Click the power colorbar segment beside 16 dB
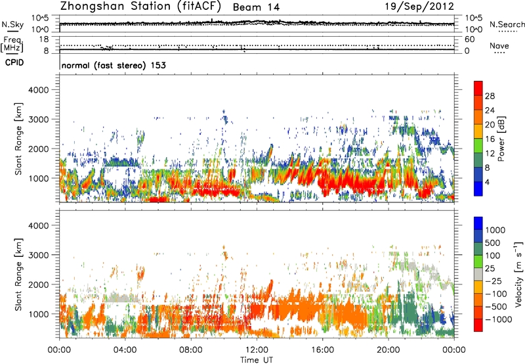 478,131
